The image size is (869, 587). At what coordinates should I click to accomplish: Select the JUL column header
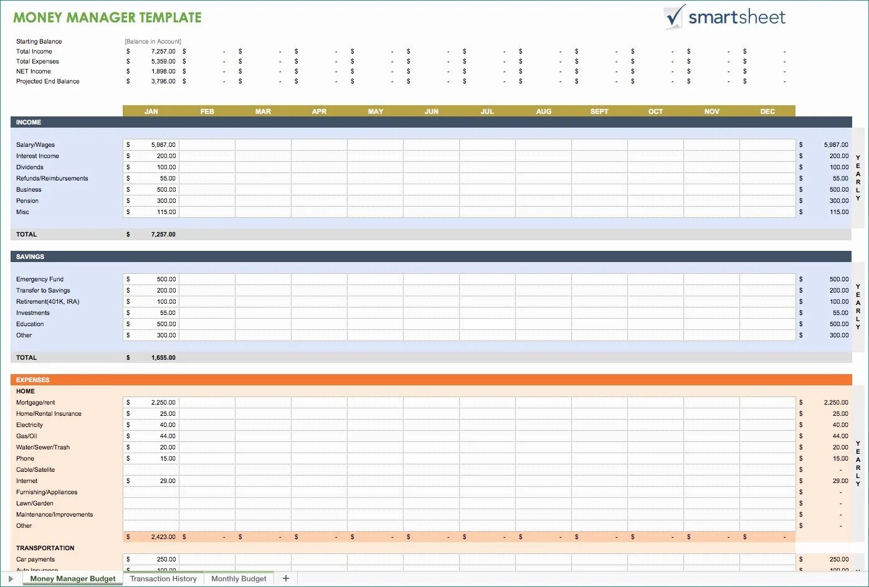coord(487,111)
